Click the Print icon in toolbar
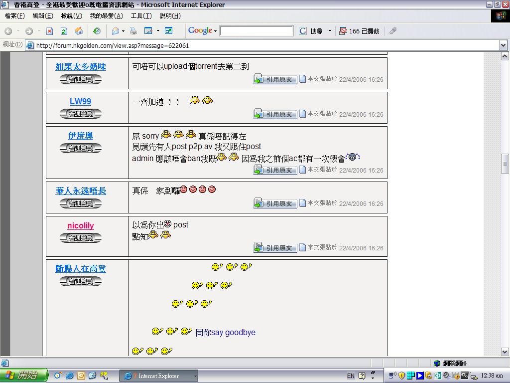This screenshot has width=510, height=383. point(133,31)
